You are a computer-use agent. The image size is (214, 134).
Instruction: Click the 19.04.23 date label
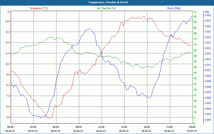click(x=192, y=131)
